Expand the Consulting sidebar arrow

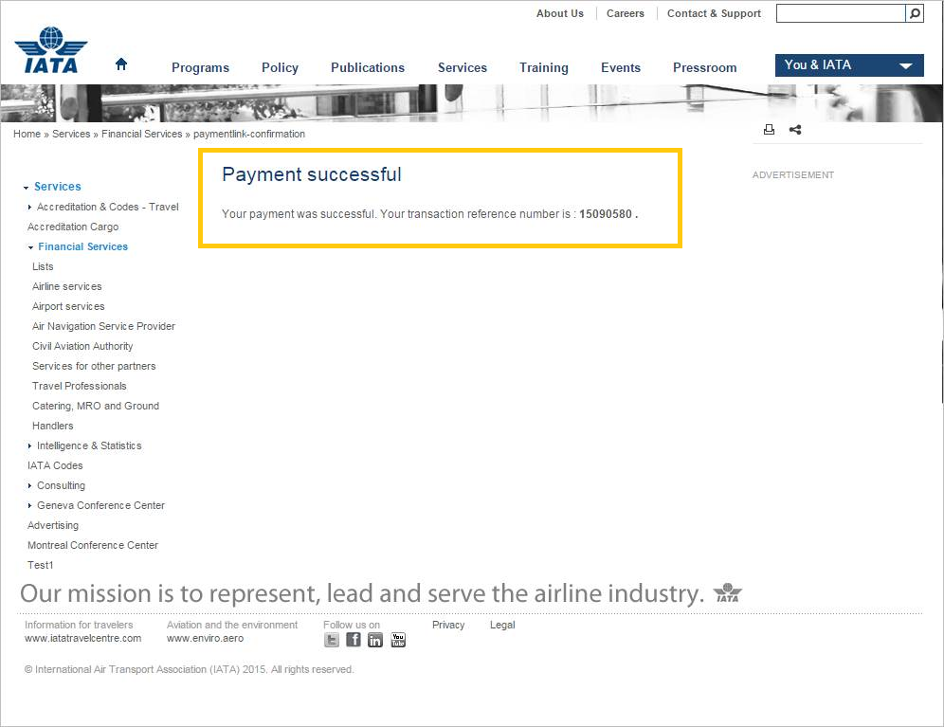(29, 485)
